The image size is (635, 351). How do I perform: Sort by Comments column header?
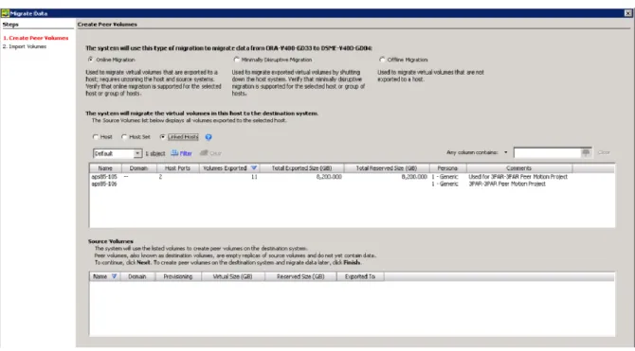[518, 167]
